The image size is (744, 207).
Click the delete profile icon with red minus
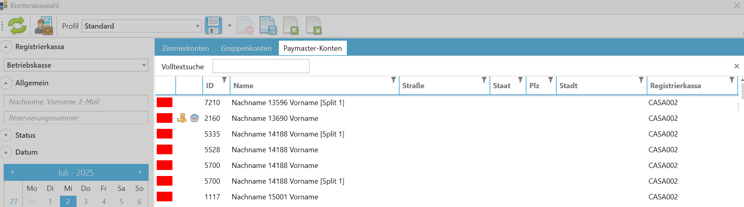[245, 26]
